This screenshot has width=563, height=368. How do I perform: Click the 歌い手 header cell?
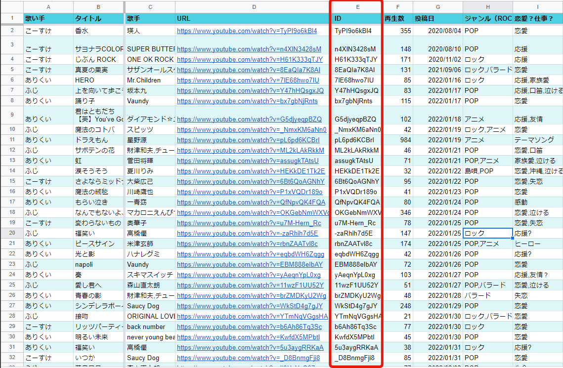[x=48, y=19]
